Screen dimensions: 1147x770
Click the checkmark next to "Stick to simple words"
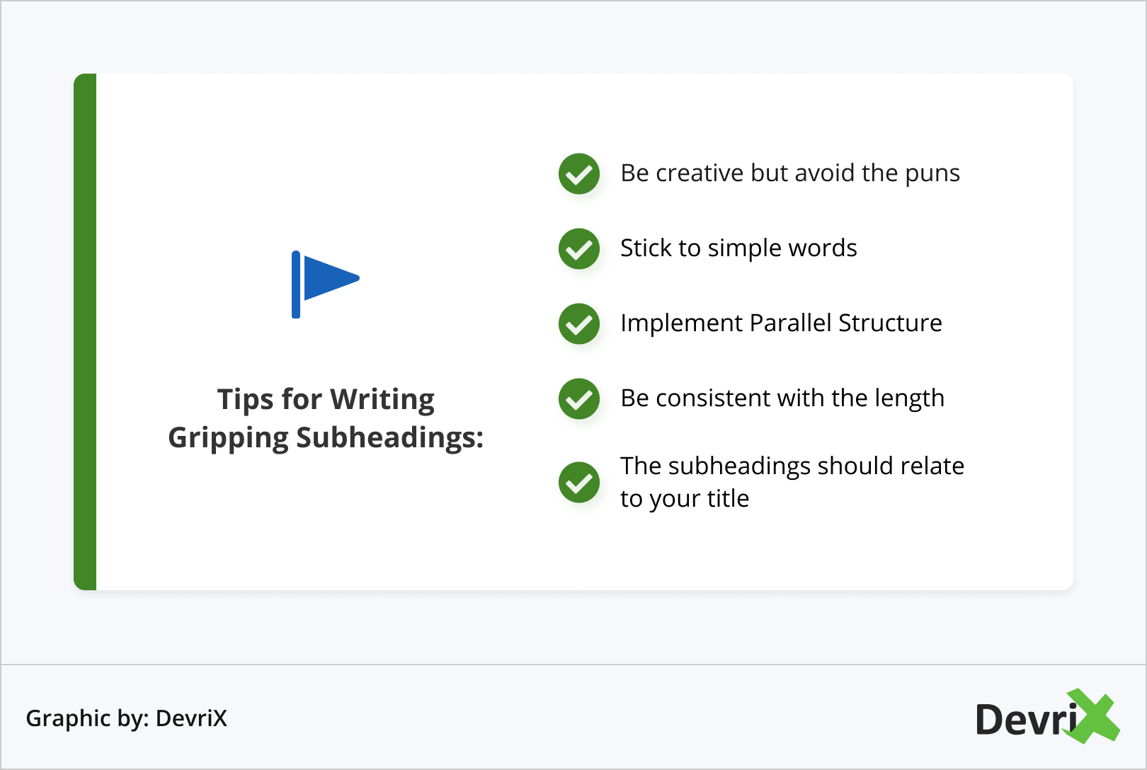click(579, 249)
